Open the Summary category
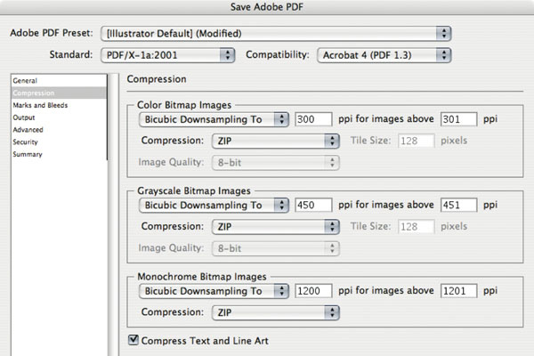Image resolution: width=534 pixels, height=356 pixels. point(28,154)
